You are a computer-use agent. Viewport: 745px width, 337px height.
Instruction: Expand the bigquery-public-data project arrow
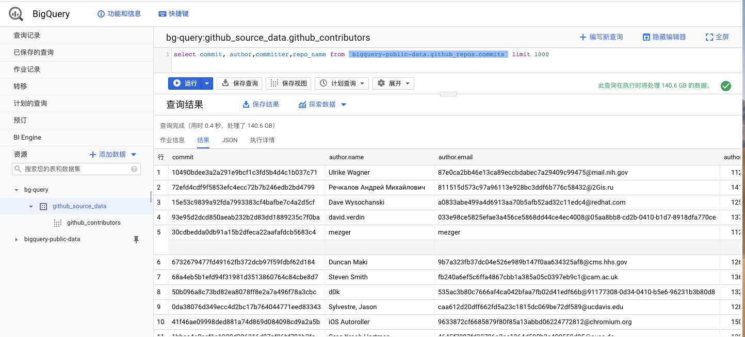17,240
